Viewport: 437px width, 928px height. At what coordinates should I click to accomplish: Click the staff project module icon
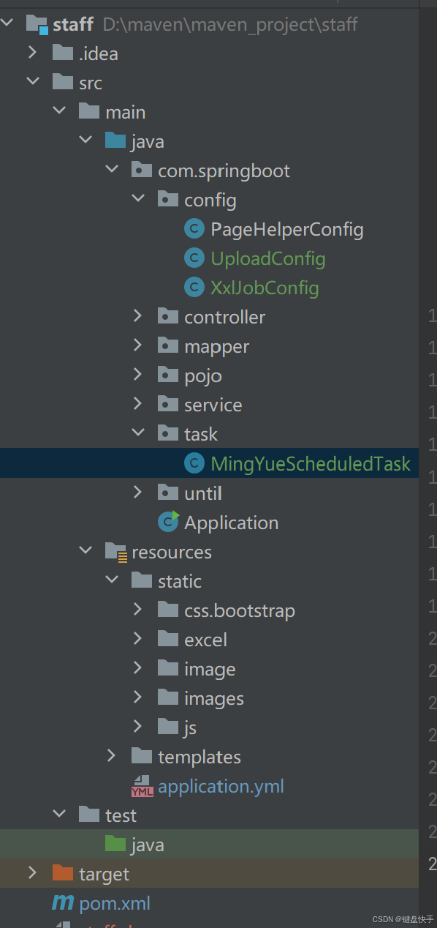pyautogui.click(x=37, y=25)
